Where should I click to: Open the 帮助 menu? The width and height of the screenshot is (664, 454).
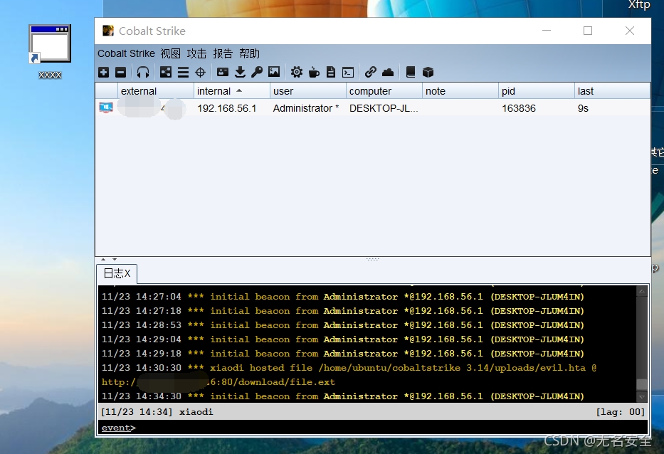(x=249, y=54)
